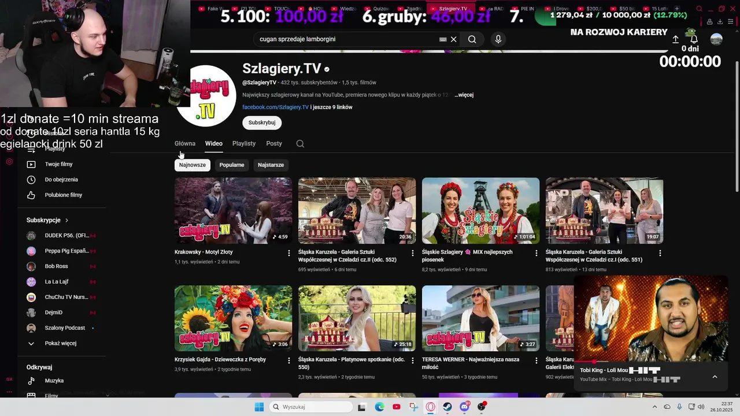Open the Windows Start menu
The image size is (740, 416).
tap(259, 407)
